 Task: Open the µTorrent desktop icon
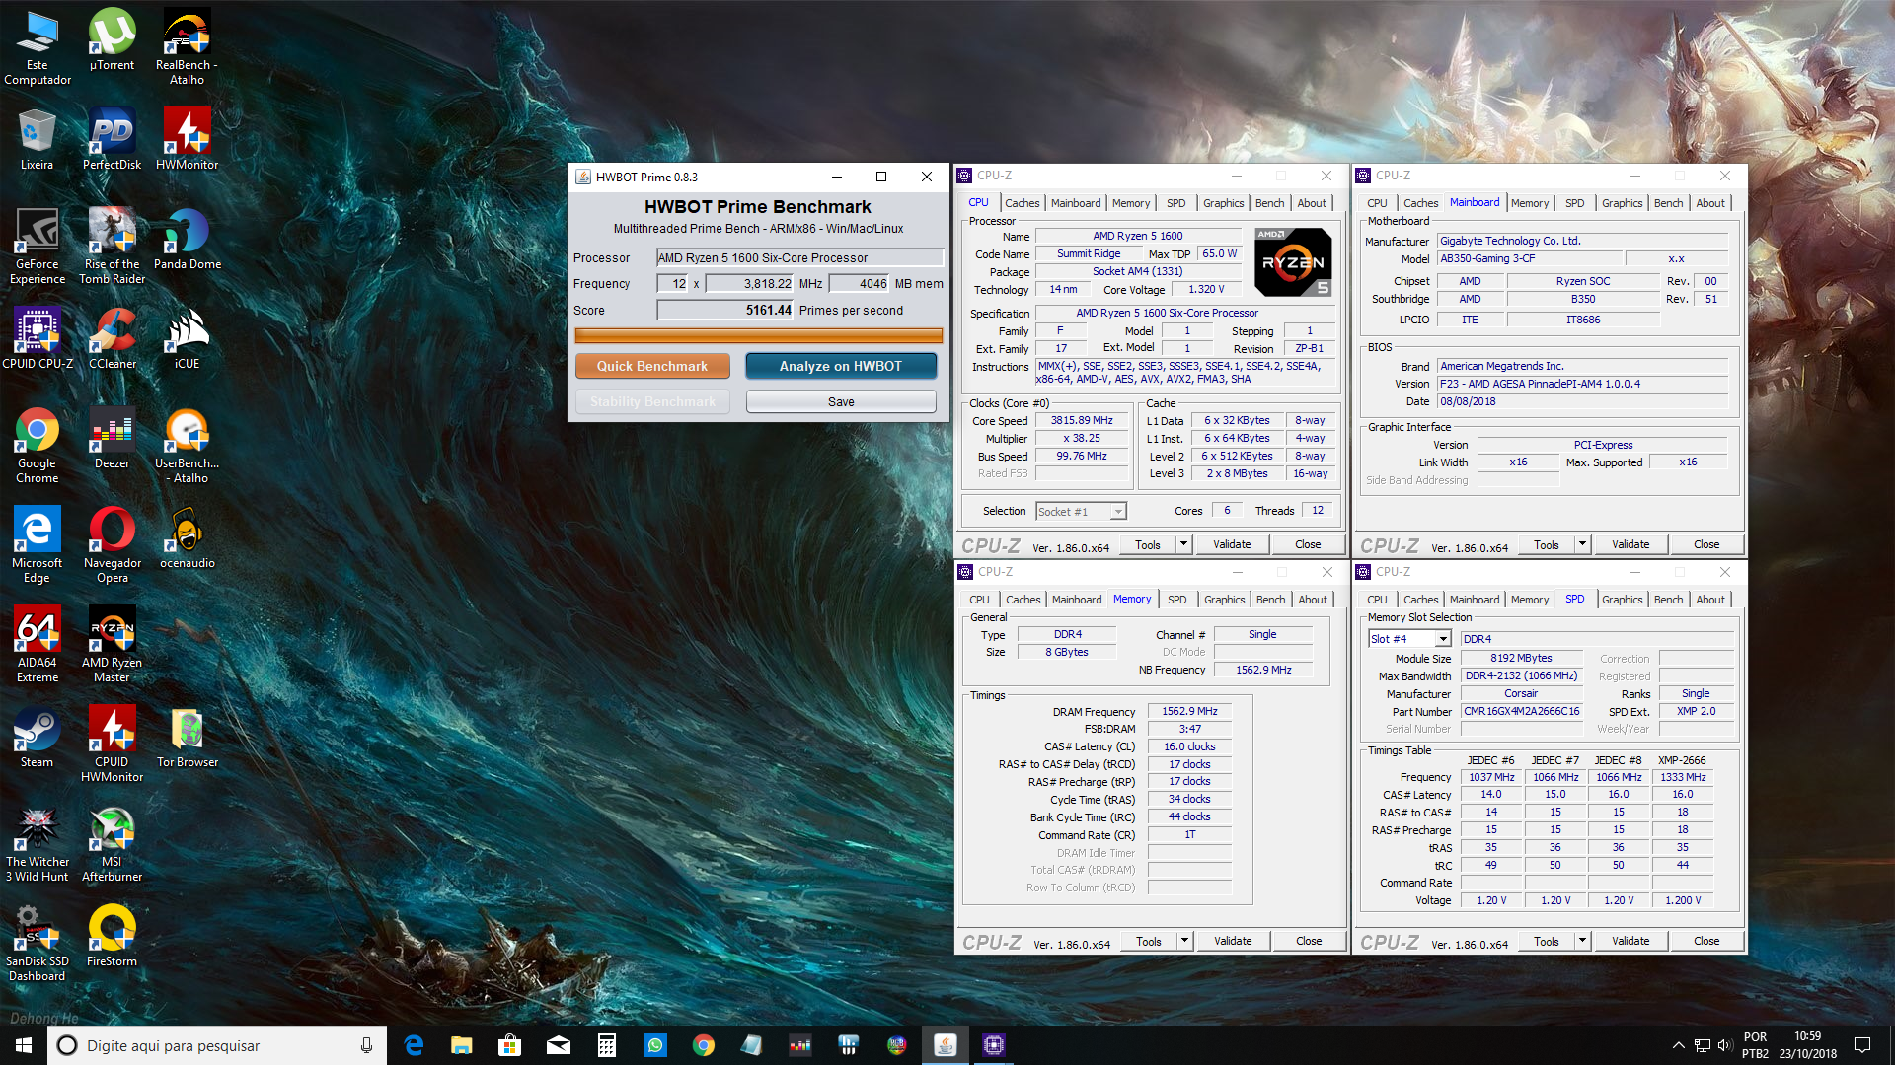112,39
